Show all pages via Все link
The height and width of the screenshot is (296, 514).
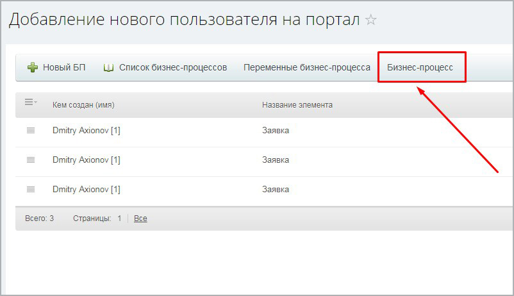[x=140, y=218]
